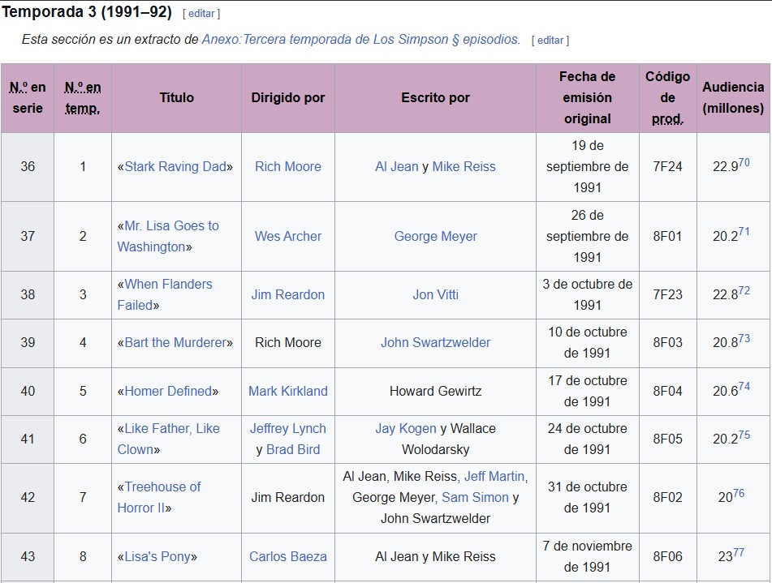Open the Jeffrey Lynch director link
Image resolution: width=772 pixels, height=583 pixels.
point(288,428)
